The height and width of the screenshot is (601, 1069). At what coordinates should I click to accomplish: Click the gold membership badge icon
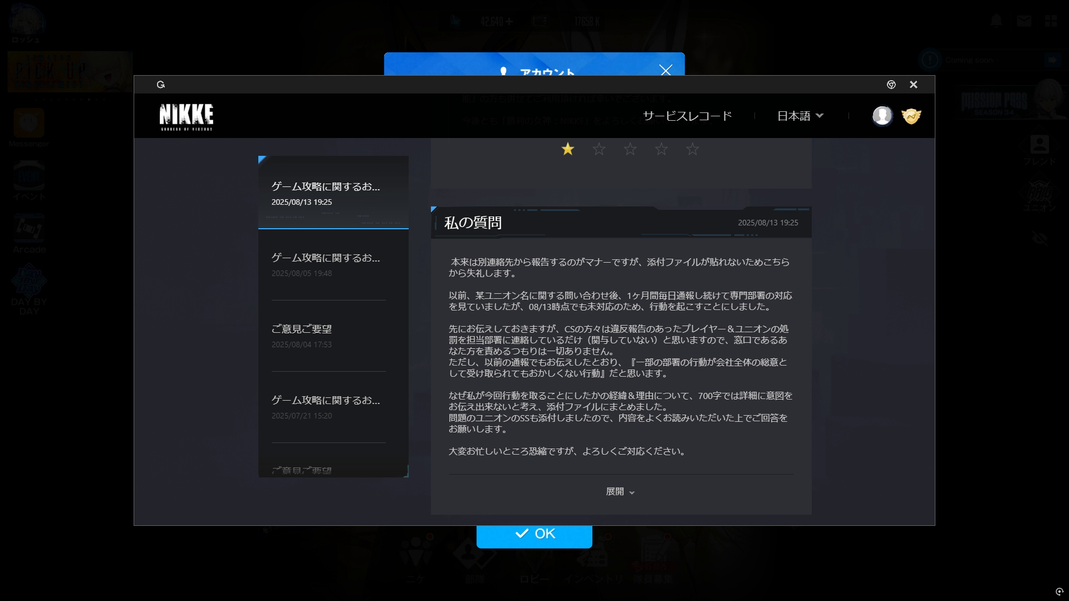pyautogui.click(x=911, y=116)
